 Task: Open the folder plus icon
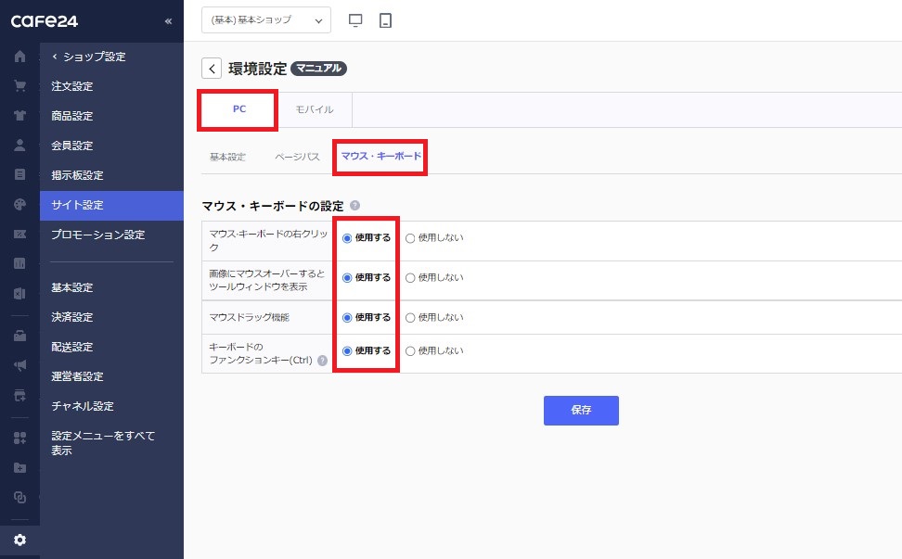19,467
